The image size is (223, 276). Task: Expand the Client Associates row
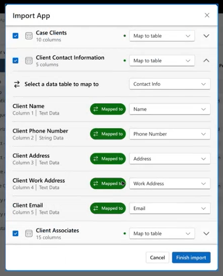(207, 233)
